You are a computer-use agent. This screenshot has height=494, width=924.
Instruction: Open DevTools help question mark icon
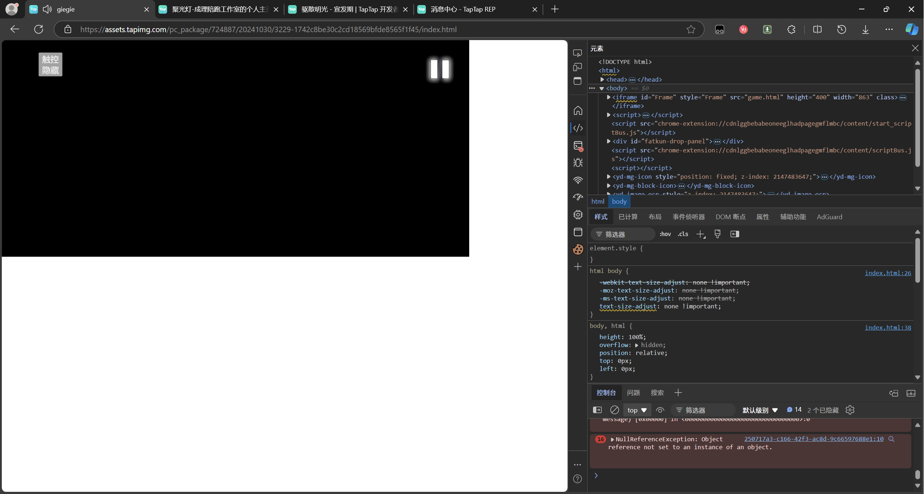click(577, 479)
